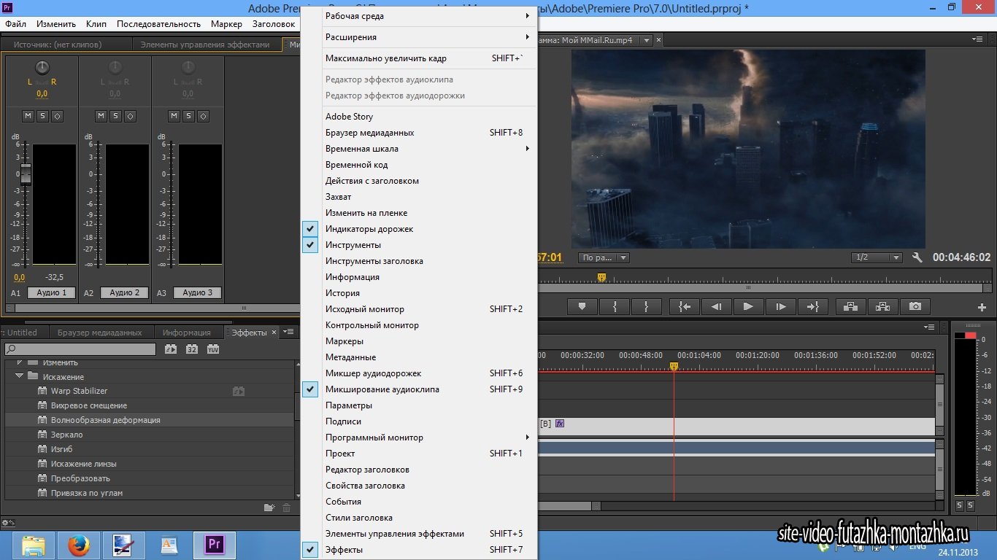Screen dimensions: 997x560
Task: Open program monitor panel flyout menu
Action: 977,39
